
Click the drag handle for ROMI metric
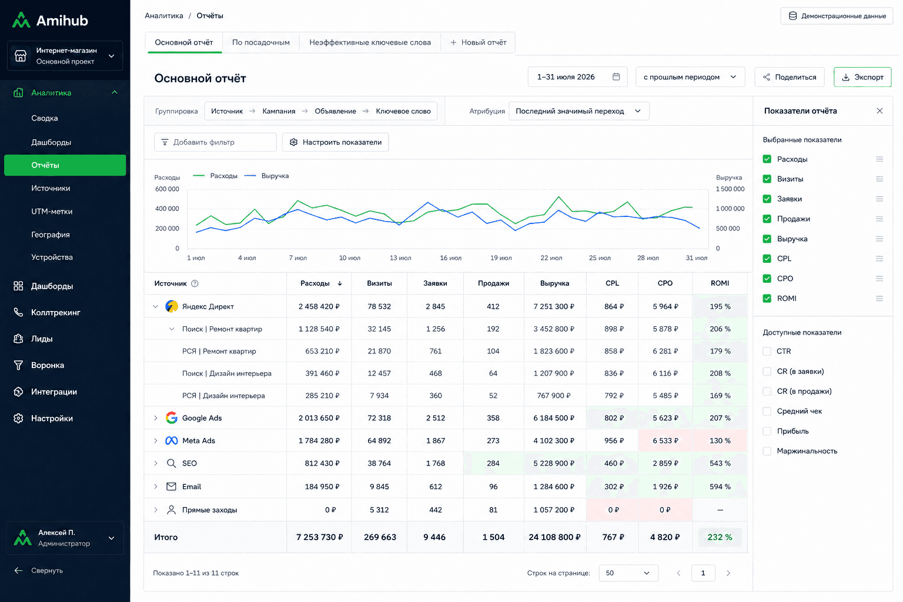click(x=879, y=299)
